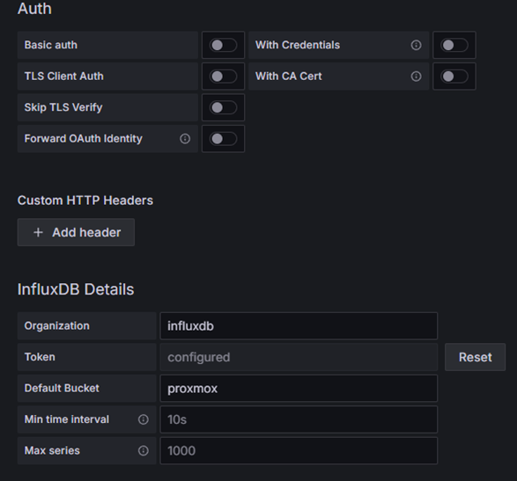Viewport: 517px width, 481px height.
Task: Select the Skip TLS Verify label
Action: click(63, 107)
